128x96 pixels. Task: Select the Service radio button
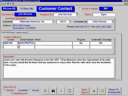tap(4, 90)
